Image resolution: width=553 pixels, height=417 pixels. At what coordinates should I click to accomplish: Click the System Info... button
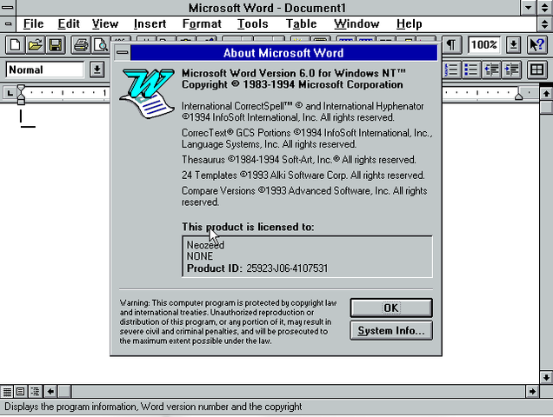pyautogui.click(x=391, y=331)
